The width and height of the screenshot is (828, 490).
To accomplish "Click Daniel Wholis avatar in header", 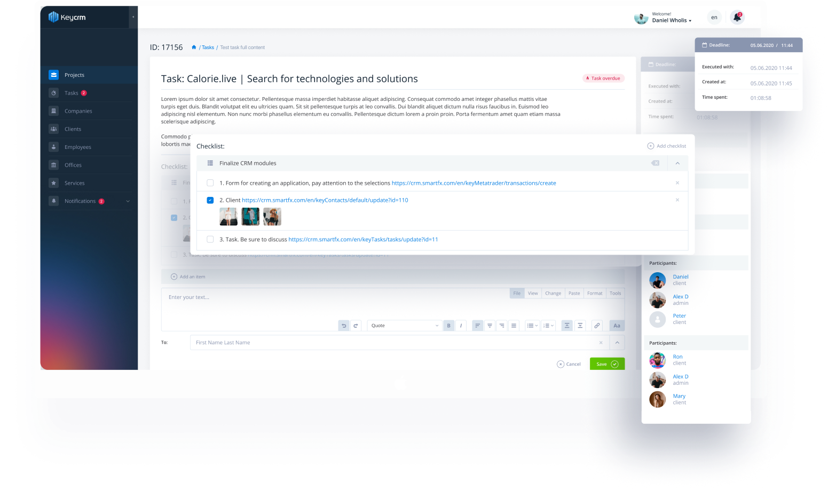I will point(641,18).
